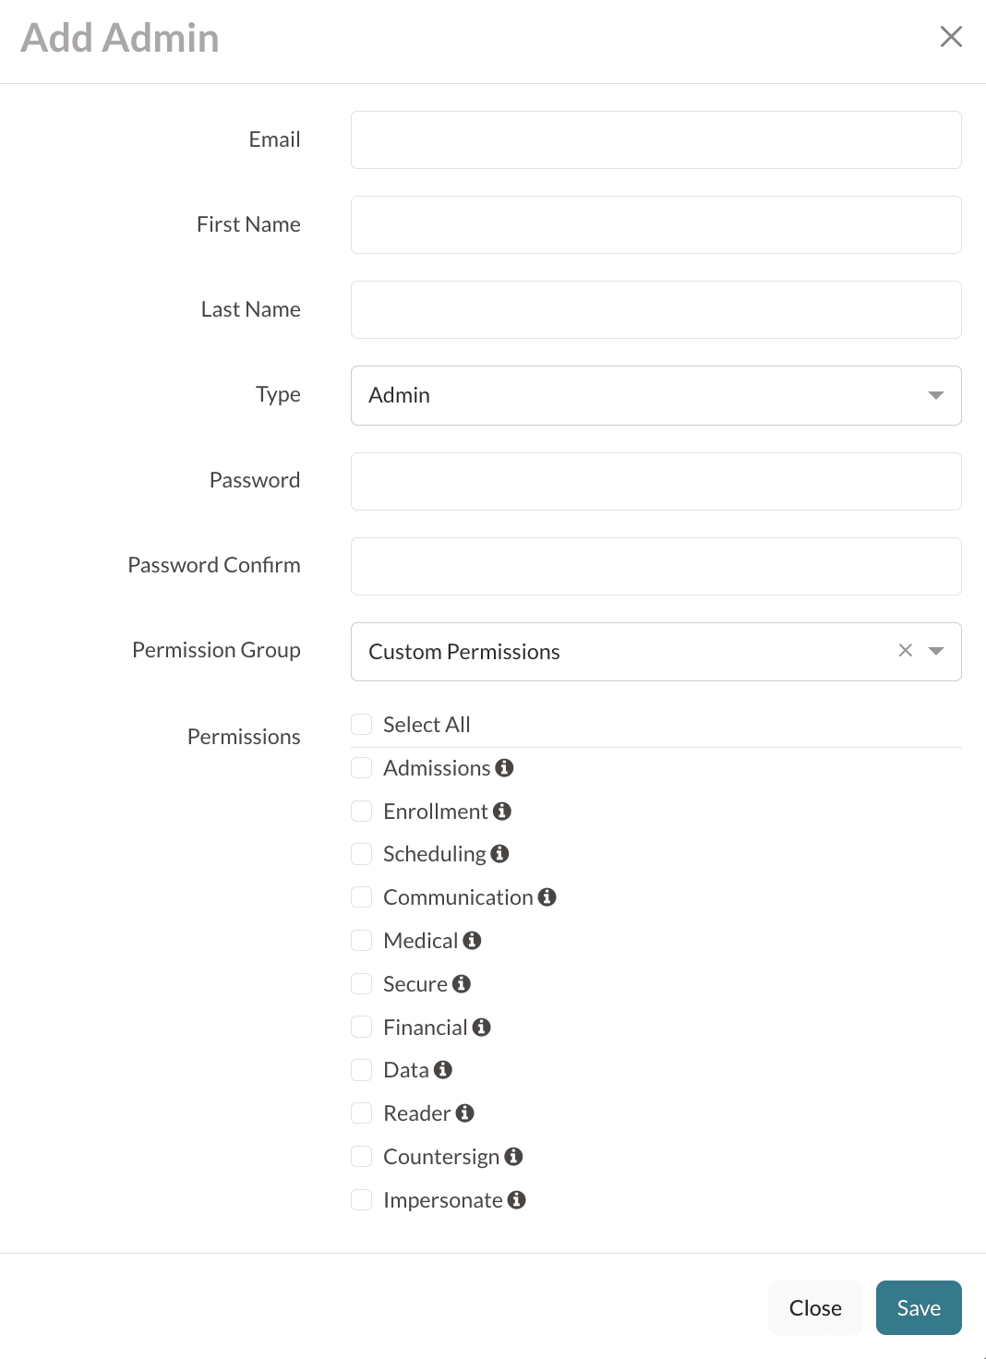Click the Impersonate info icon
Viewport: 986px width, 1359px height.
pos(517,1200)
